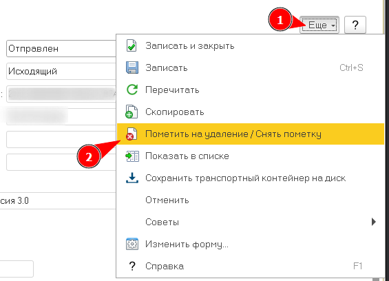Click the Показать в списке icon
This screenshot has height=281, width=389.
pyautogui.click(x=132, y=156)
